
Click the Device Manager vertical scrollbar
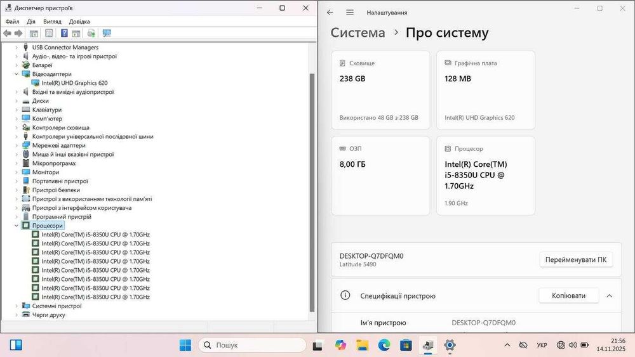tap(312, 192)
